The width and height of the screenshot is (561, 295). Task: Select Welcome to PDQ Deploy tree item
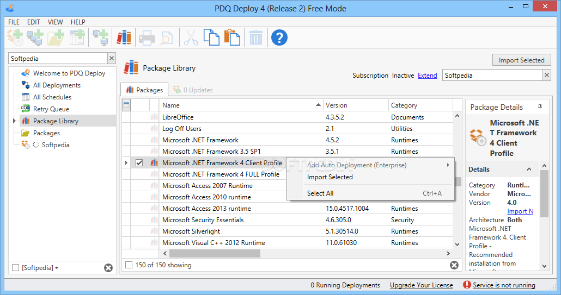69,73
